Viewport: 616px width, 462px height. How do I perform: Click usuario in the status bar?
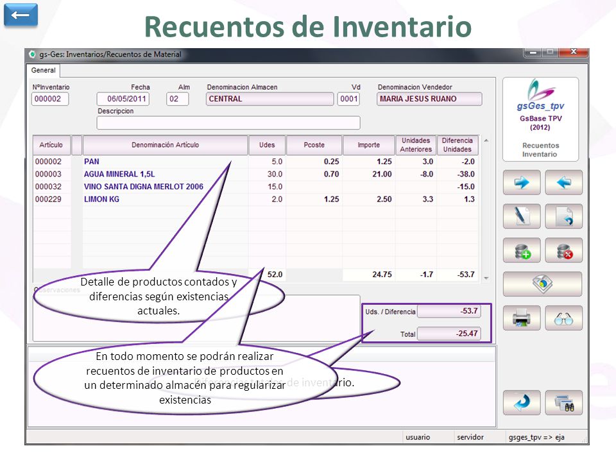coord(418,437)
